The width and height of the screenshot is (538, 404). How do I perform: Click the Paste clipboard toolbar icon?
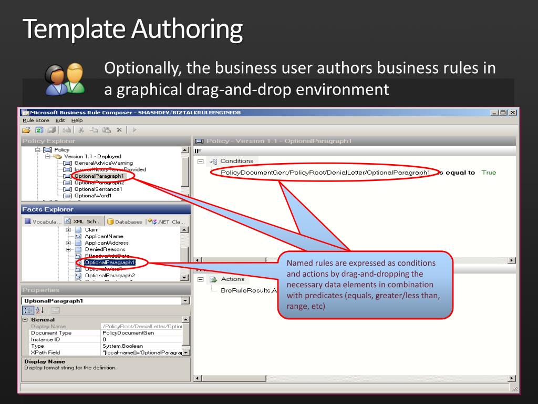click(107, 130)
